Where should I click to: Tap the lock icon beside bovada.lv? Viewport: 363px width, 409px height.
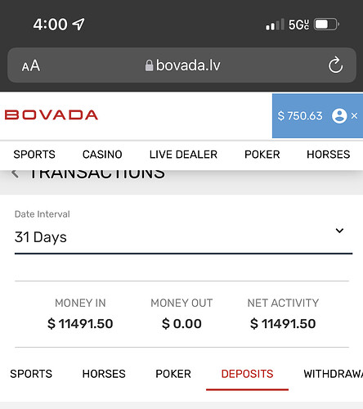pos(149,65)
